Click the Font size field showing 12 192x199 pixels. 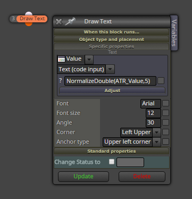(153, 113)
